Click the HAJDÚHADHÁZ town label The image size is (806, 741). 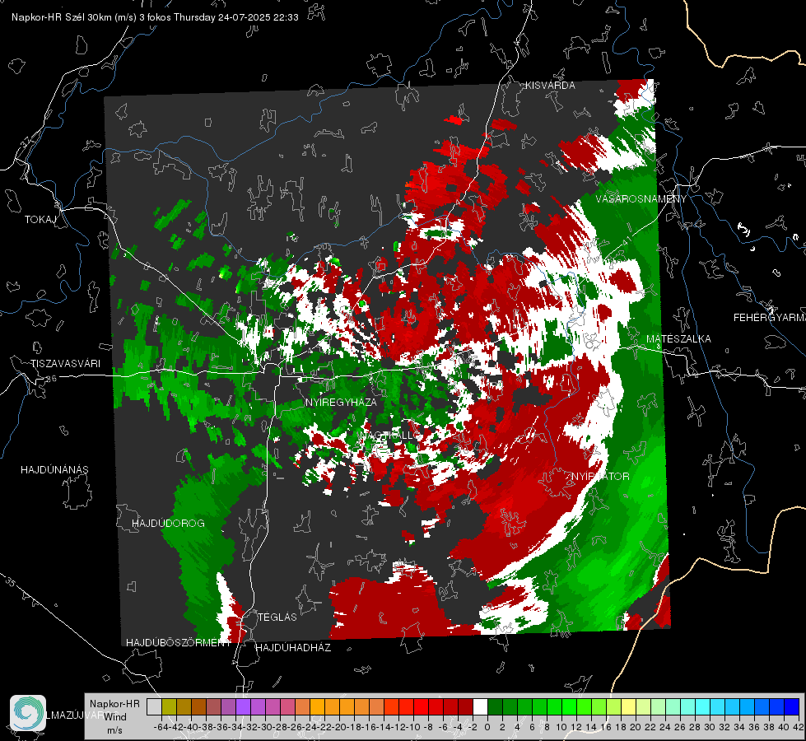[x=293, y=647]
